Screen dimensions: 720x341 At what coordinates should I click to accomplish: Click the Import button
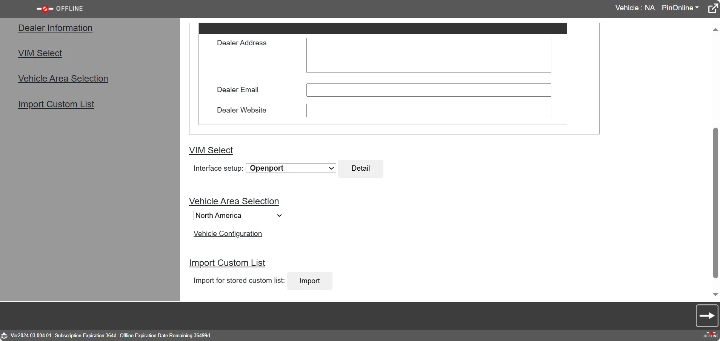click(x=309, y=281)
